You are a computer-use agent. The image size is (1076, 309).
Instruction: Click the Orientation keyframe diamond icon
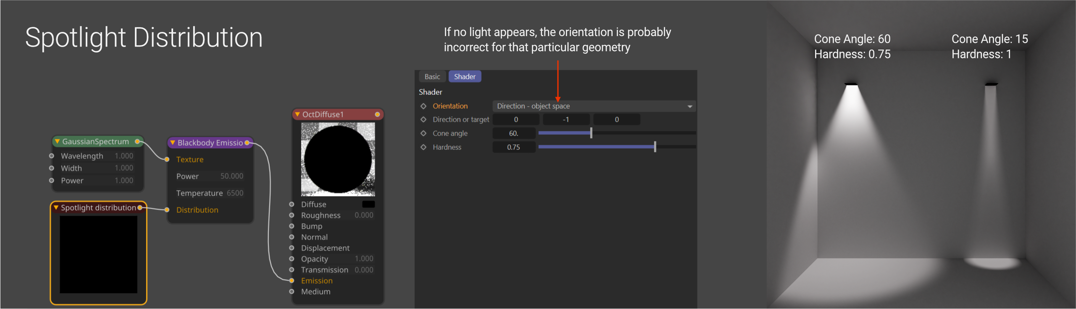424,106
